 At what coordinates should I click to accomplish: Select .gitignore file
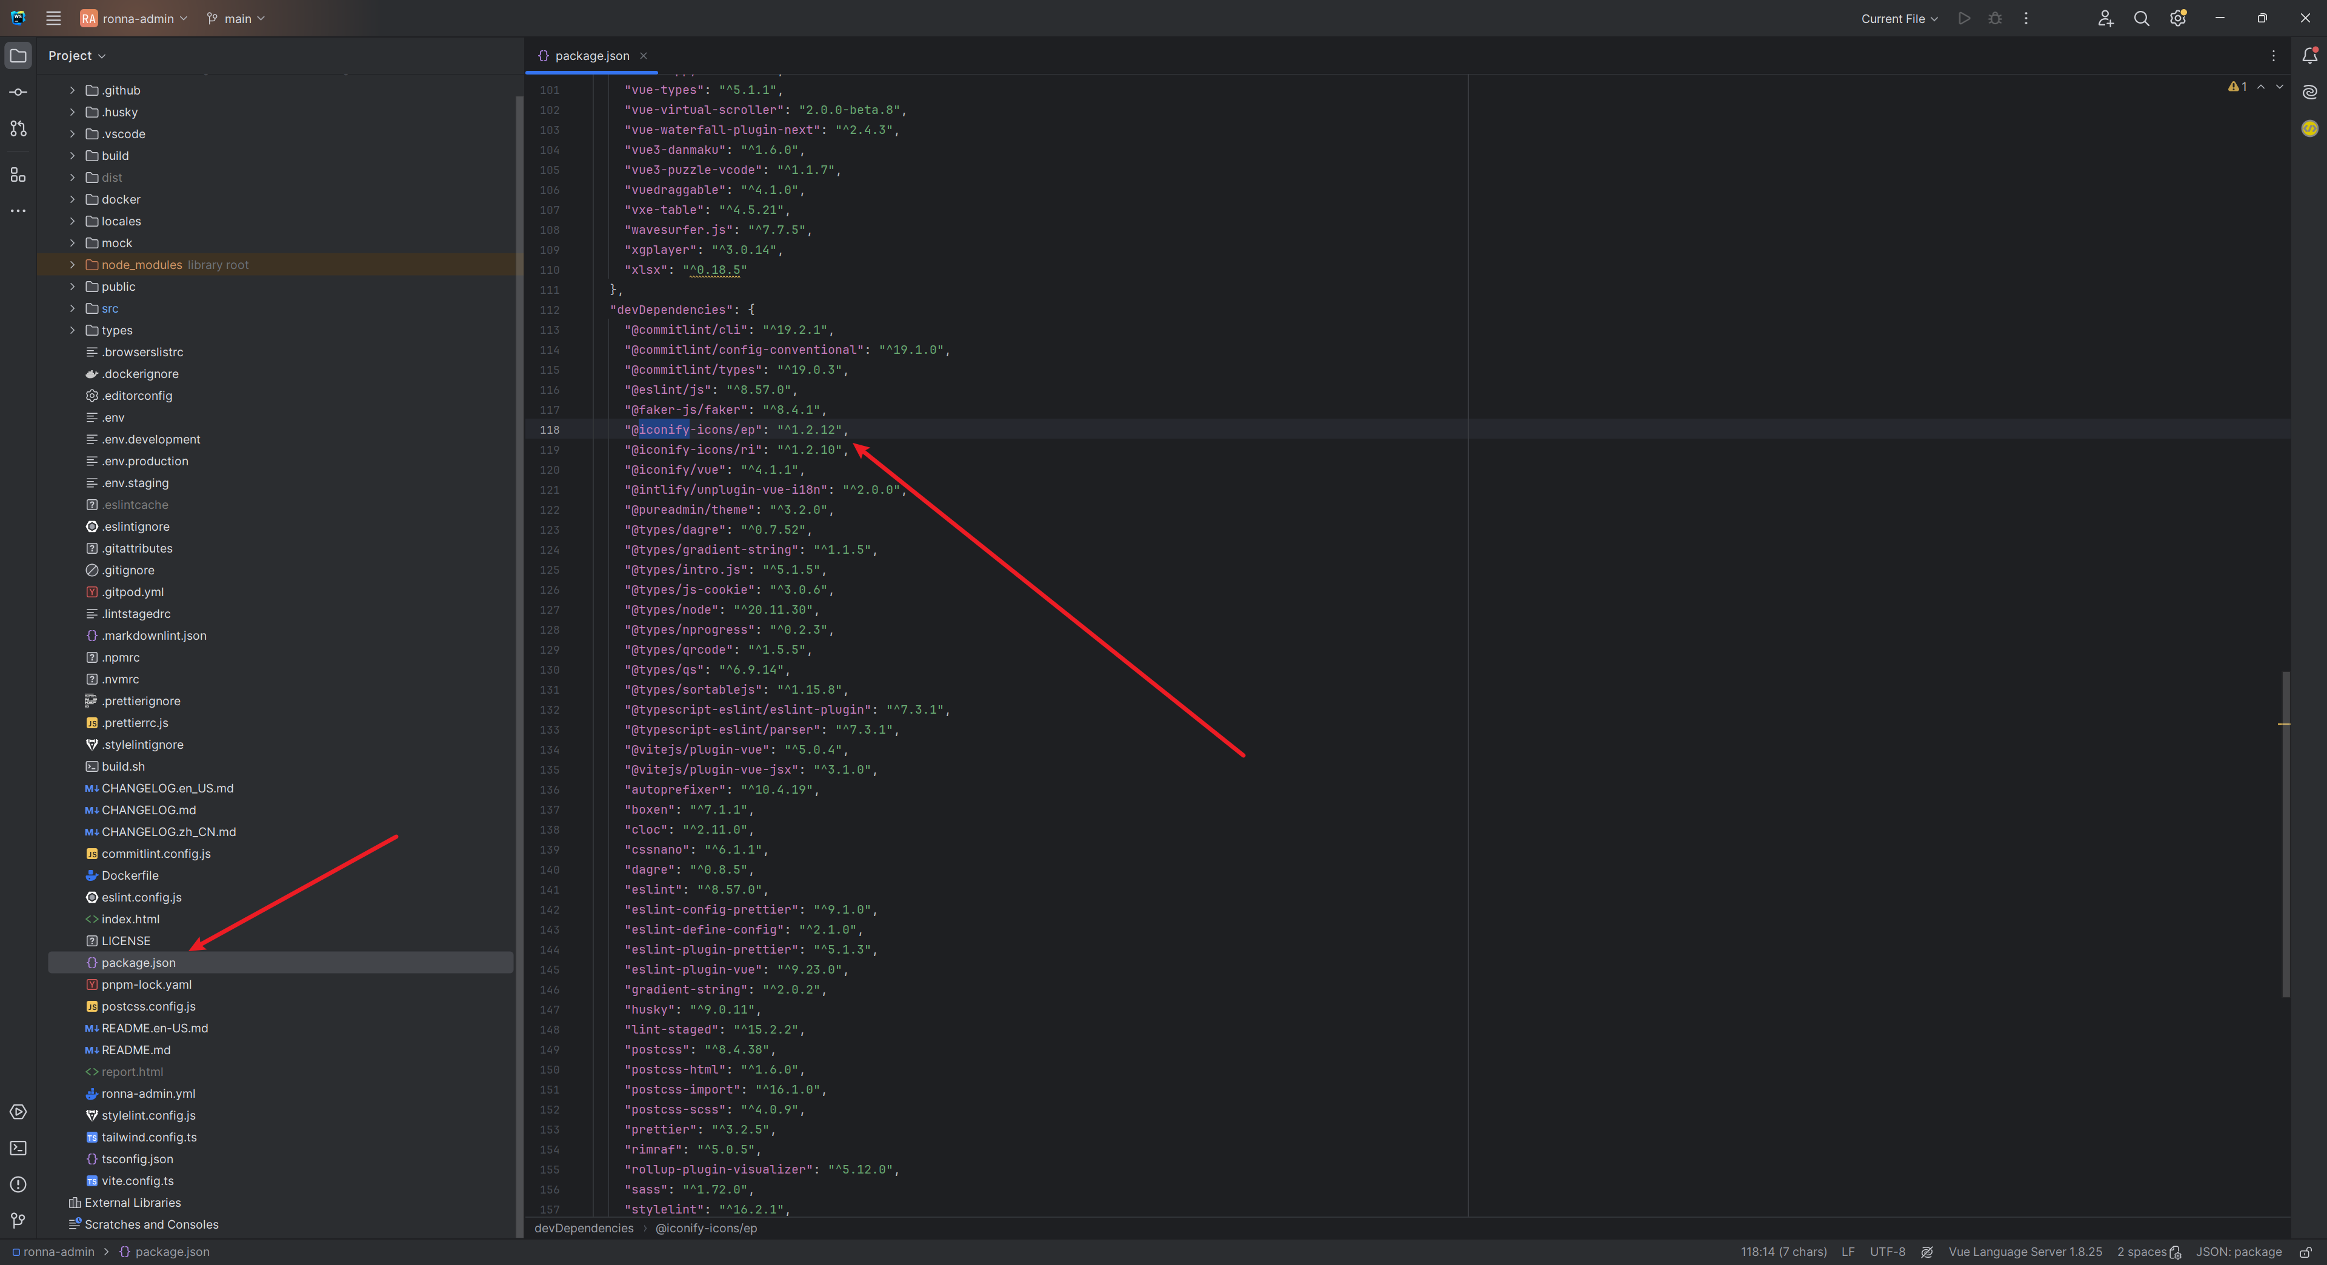(127, 569)
